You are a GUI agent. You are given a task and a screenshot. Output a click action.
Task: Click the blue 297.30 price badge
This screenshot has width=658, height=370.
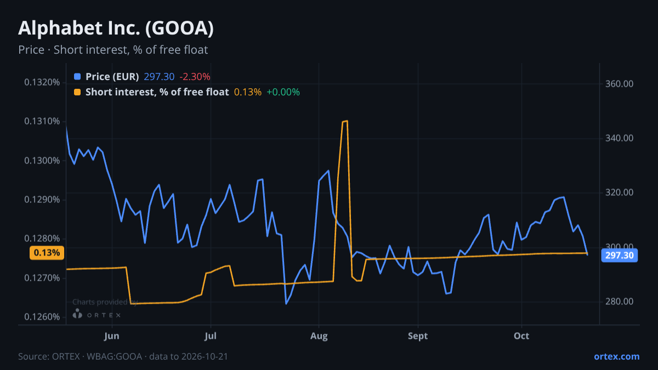click(x=620, y=255)
